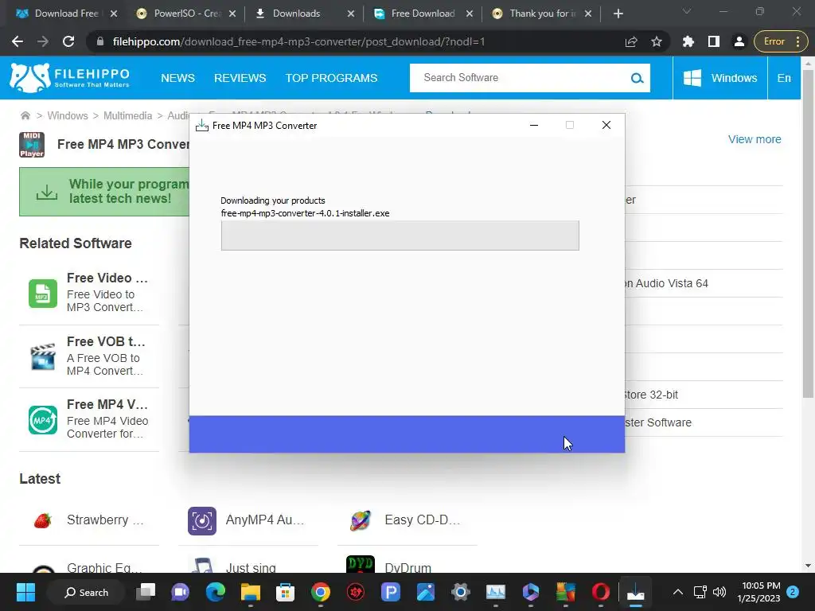815x611 pixels.
Task: Click the FileHippo logo
Action: point(70,78)
